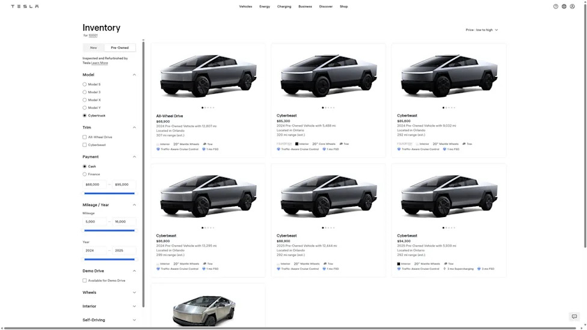Open Price low to high sort dropdown

482,30
